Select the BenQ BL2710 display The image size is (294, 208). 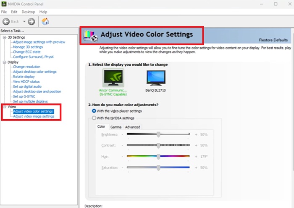pyautogui.click(x=156, y=78)
